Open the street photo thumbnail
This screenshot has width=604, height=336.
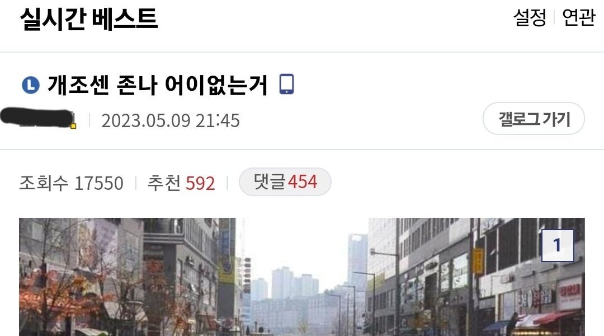[x=302, y=277]
